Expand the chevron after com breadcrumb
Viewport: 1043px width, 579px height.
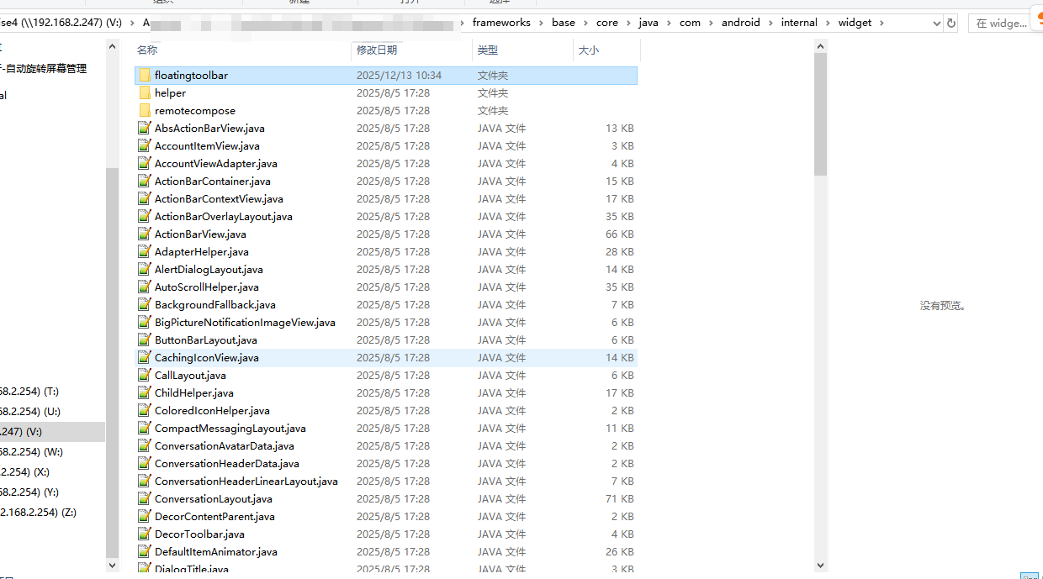point(712,23)
